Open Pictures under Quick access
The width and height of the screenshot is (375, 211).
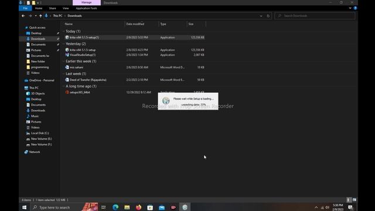click(36, 50)
